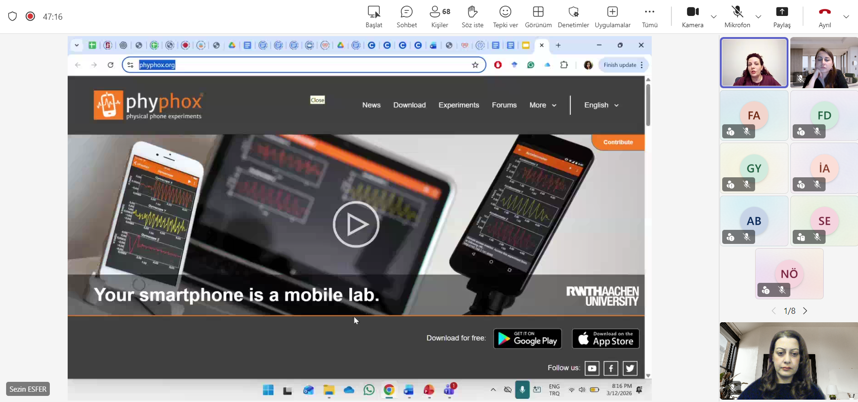Open the English language dropdown
The height and width of the screenshot is (402, 858).
coord(601,105)
